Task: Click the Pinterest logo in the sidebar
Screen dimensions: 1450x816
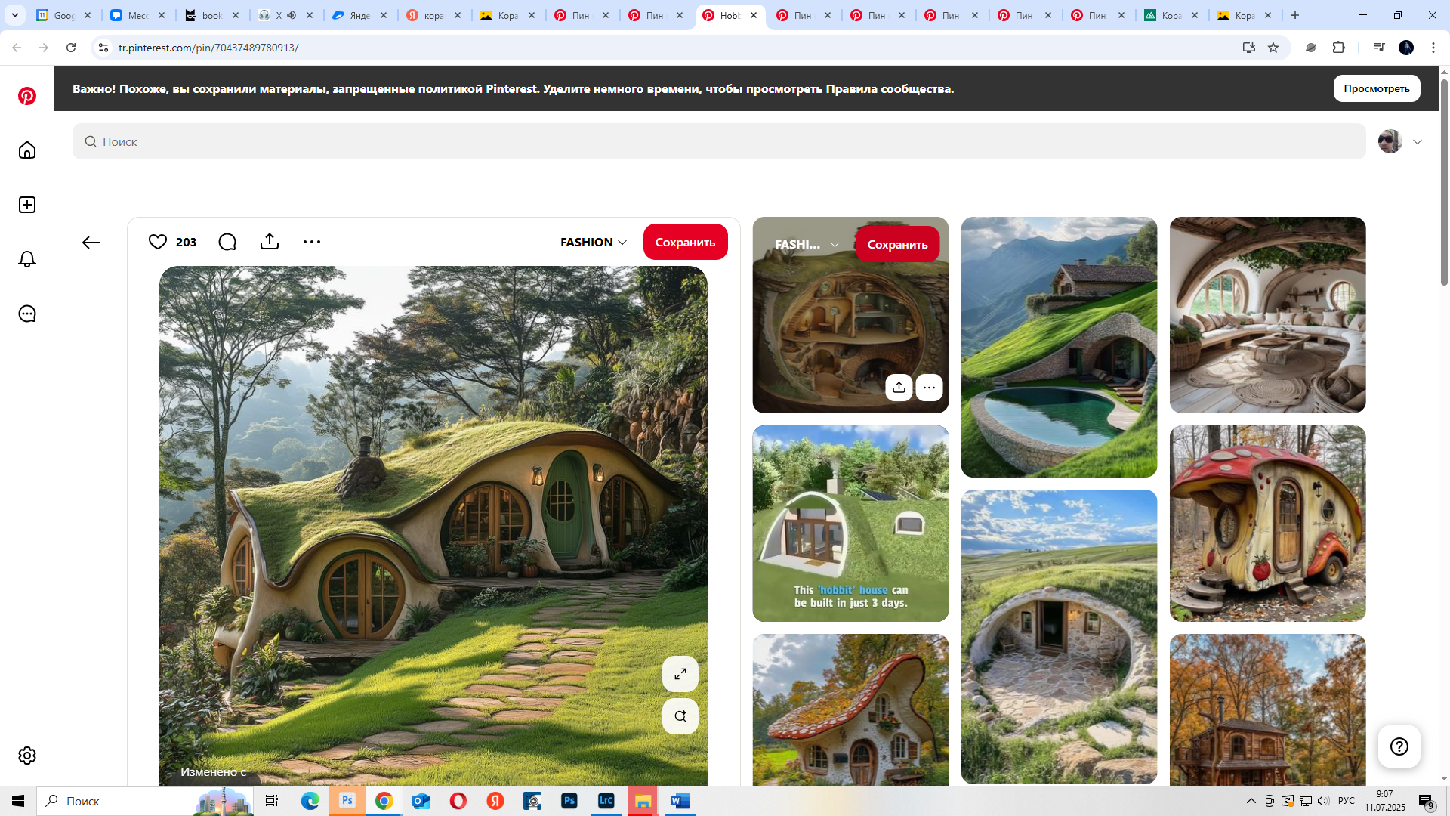Action: click(x=27, y=96)
